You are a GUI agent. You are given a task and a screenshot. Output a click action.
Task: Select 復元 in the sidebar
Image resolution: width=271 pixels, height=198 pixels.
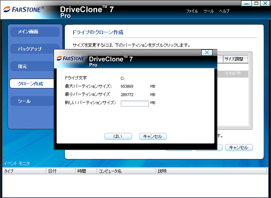coord(32,66)
